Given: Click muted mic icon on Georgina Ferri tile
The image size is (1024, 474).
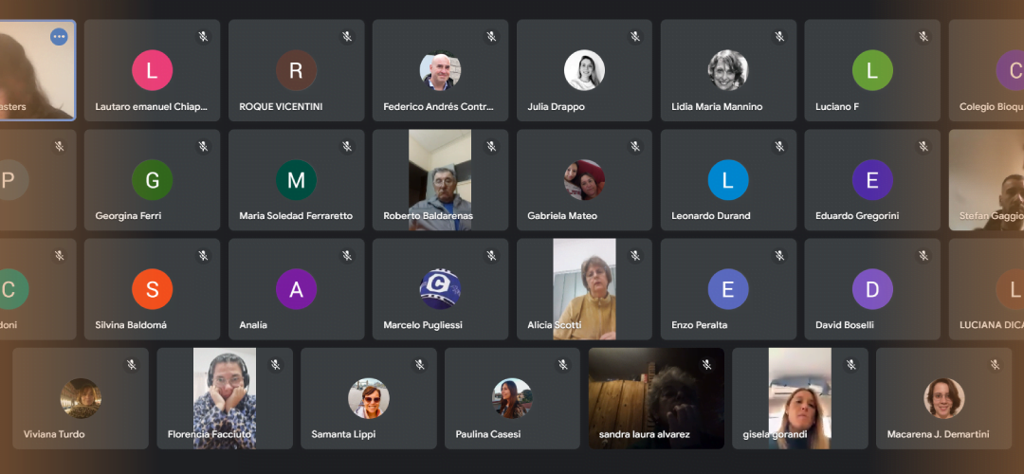Looking at the screenshot, I should tap(203, 146).
